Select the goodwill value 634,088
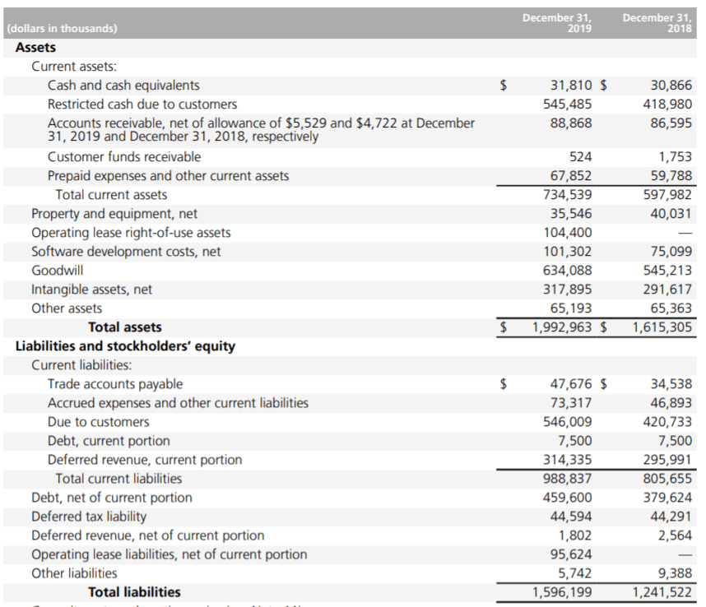This screenshot has height=607, width=706. tap(567, 270)
